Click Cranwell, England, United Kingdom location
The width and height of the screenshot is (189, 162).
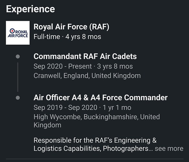coord(87,76)
